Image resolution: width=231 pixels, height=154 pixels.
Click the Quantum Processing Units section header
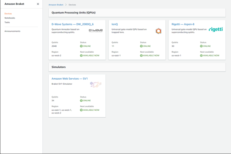(x=74, y=12)
